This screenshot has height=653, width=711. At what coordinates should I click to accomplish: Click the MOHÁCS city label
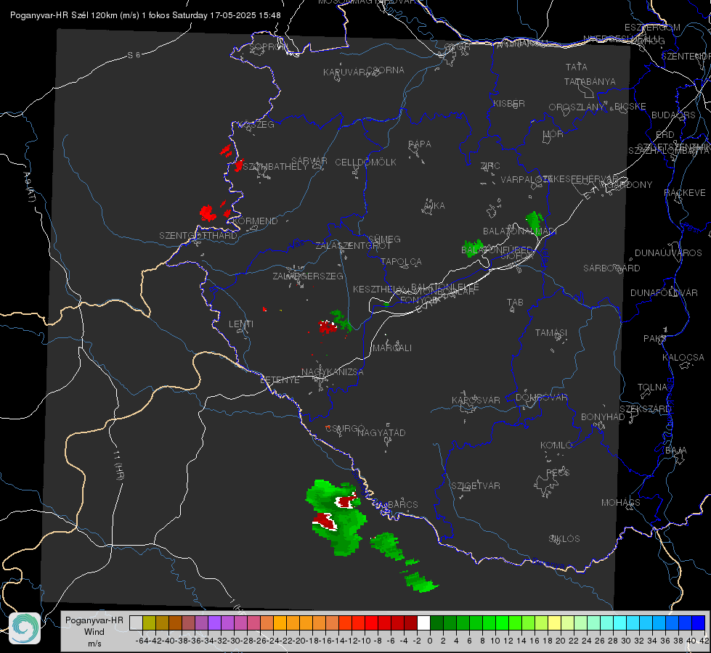point(621,503)
